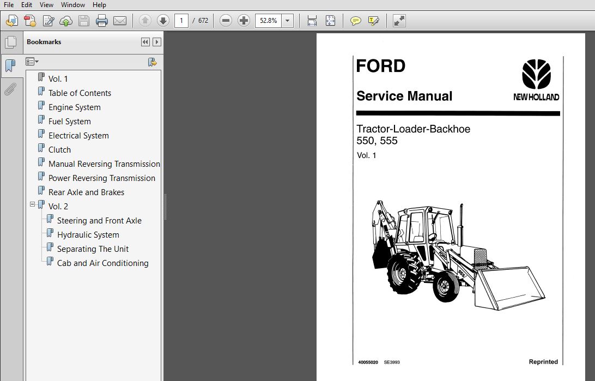
Task: Click the FORD title on the page
Action: [x=381, y=66]
